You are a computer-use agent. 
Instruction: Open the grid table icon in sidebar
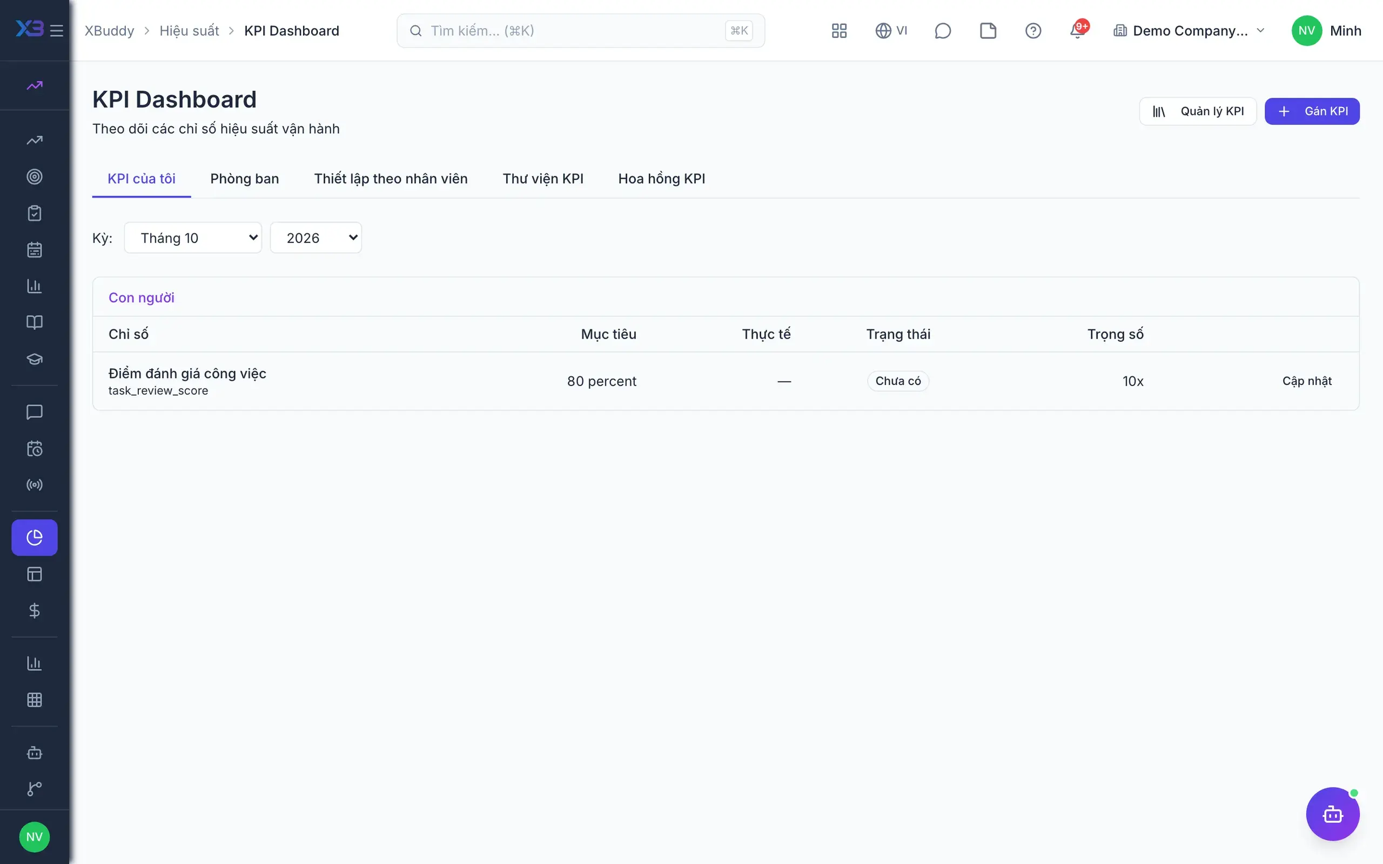point(34,699)
